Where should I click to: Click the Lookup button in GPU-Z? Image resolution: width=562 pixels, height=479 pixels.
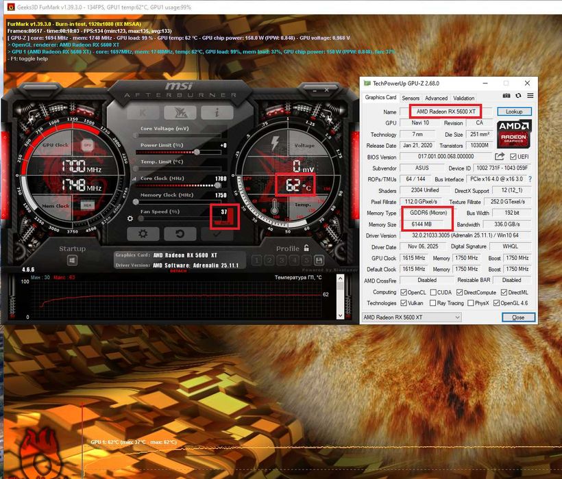(x=514, y=112)
